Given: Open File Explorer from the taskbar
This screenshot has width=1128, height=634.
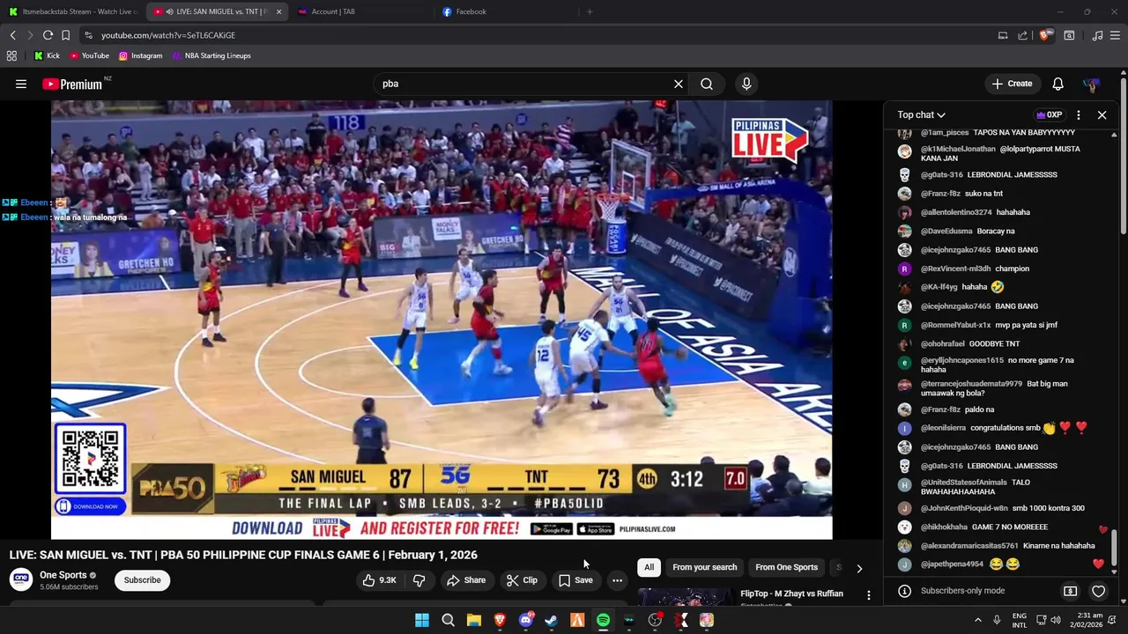Looking at the screenshot, I should click(x=474, y=620).
